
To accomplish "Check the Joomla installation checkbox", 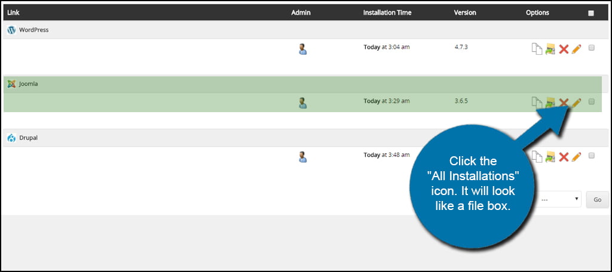I will tap(591, 102).
